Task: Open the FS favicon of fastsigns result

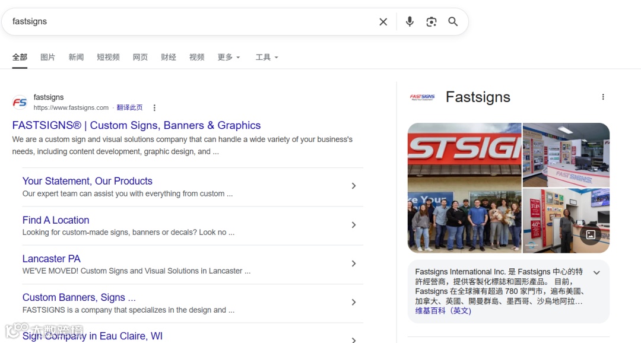Action: click(20, 102)
